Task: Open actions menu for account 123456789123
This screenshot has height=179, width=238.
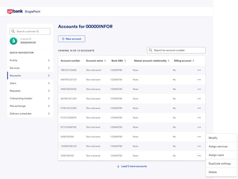Action: [x=199, y=146]
